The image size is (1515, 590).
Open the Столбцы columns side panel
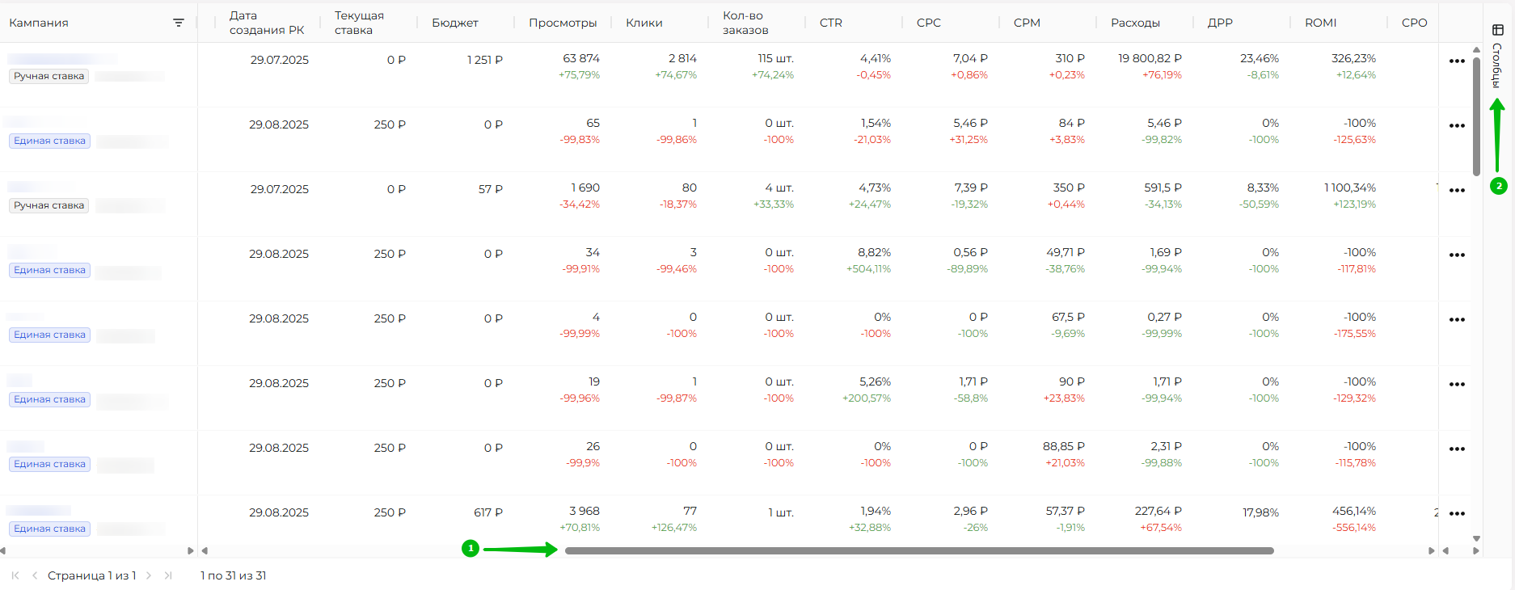(1497, 55)
